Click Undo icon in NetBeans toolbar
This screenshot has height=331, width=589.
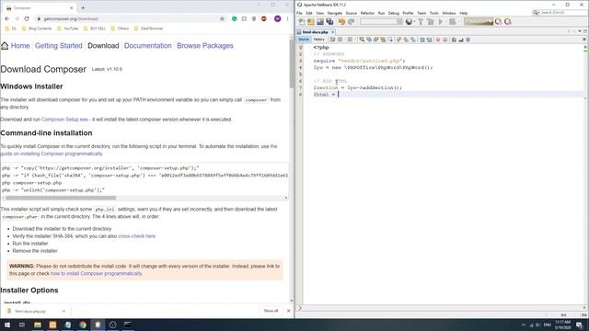[x=341, y=22]
